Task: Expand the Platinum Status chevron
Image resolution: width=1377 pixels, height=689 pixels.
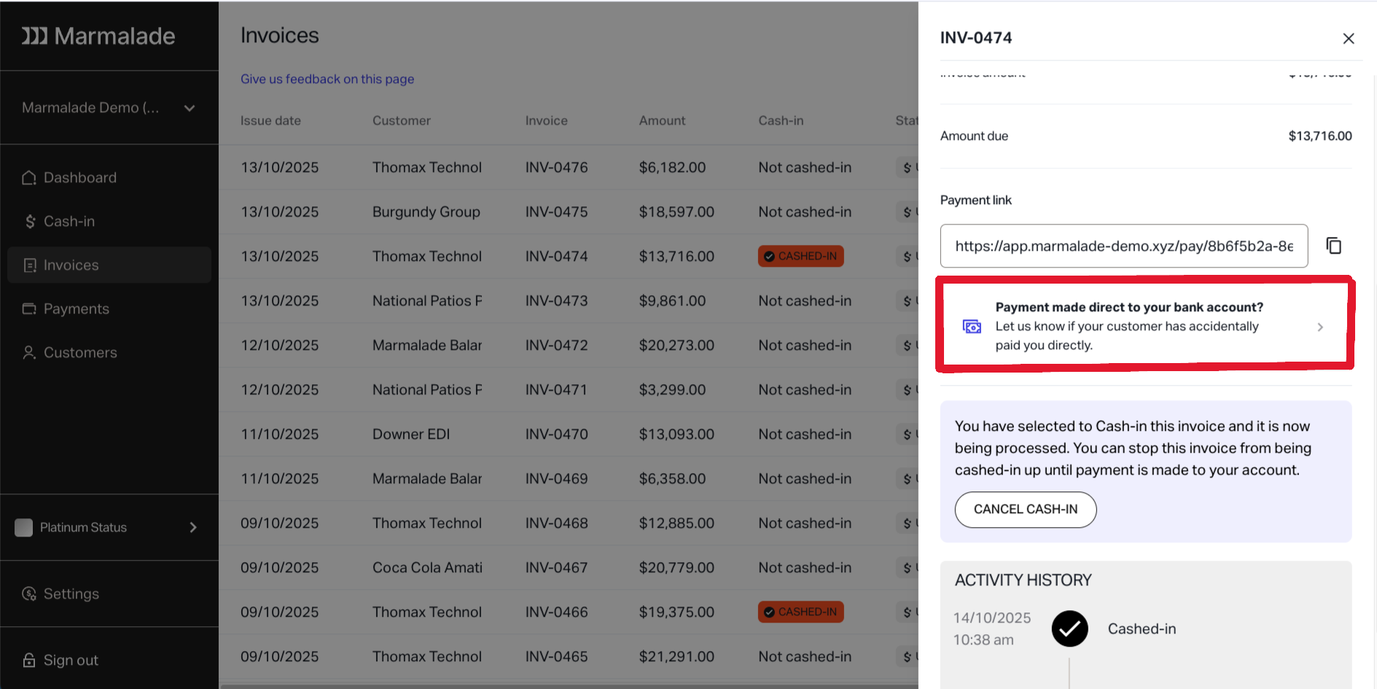Action: pos(193,527)
